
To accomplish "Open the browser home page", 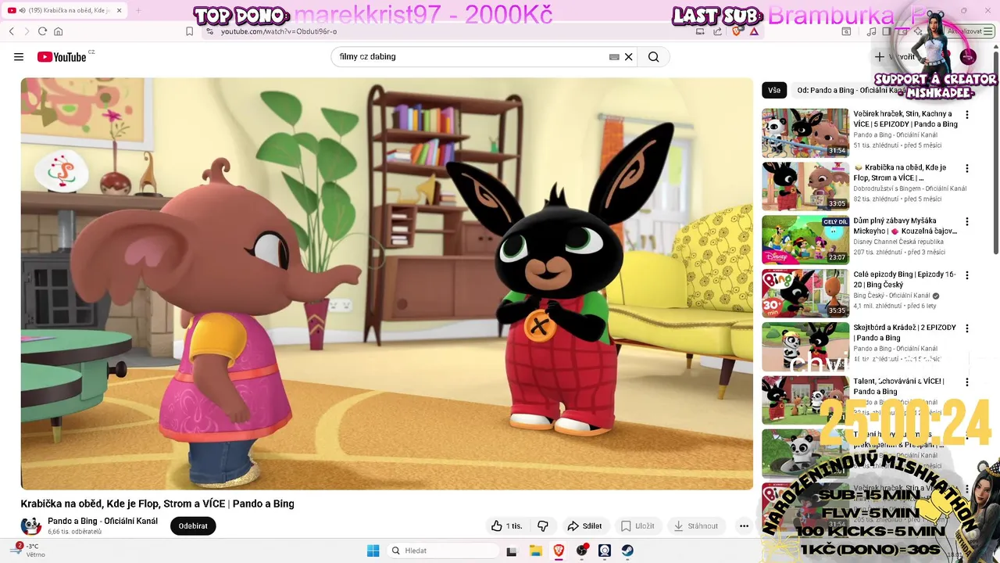I will (x=58, y=31).
